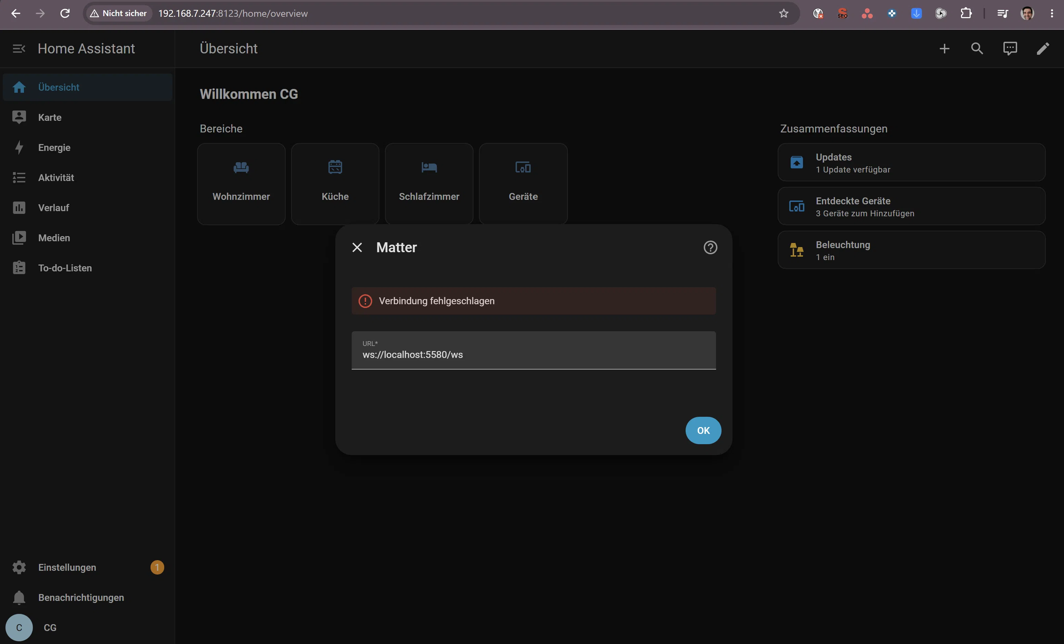Click the Bereiche section heading
The width and height of the screenshot is (1064, 644).
coord(221,129)
